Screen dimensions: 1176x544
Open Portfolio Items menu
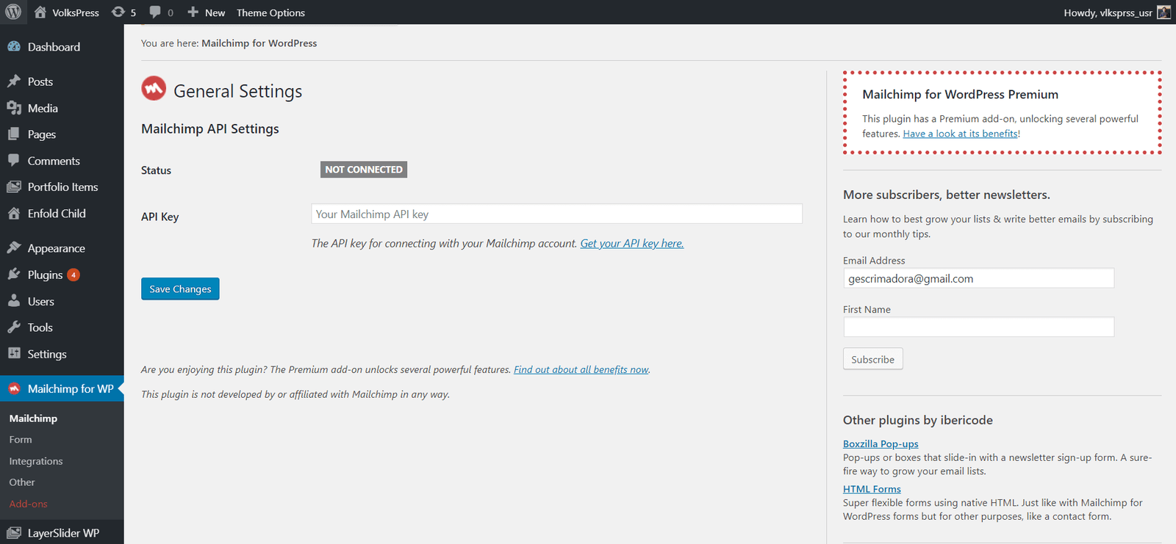62,187
